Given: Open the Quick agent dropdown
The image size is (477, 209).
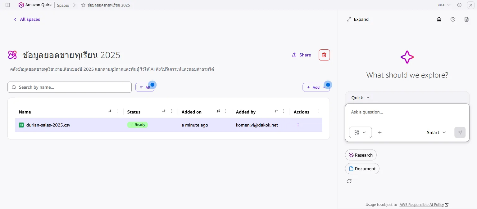Looking at the screenshot, I should click(360, 98).
